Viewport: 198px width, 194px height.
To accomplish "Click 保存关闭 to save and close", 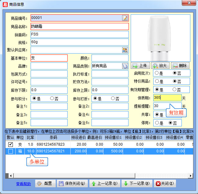I will [72, 184].
